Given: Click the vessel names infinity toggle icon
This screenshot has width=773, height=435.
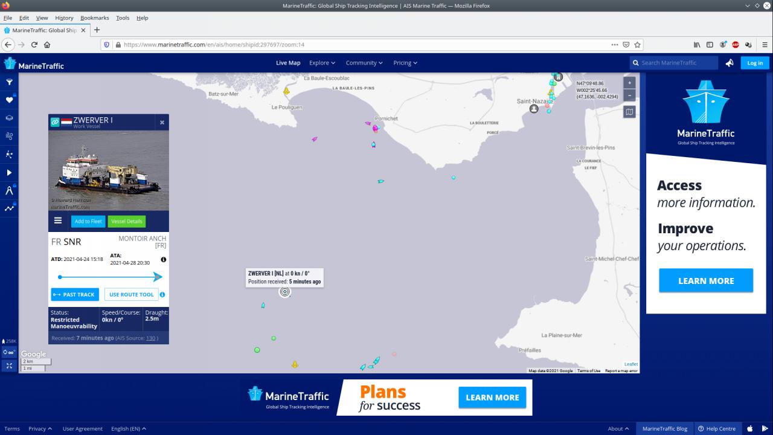Looking at the screenshot, I should [9, 352].
